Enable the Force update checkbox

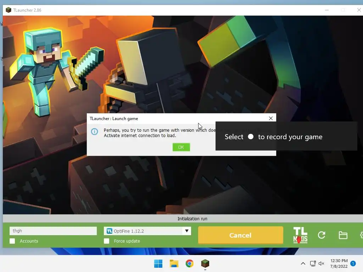pos(106,241)
